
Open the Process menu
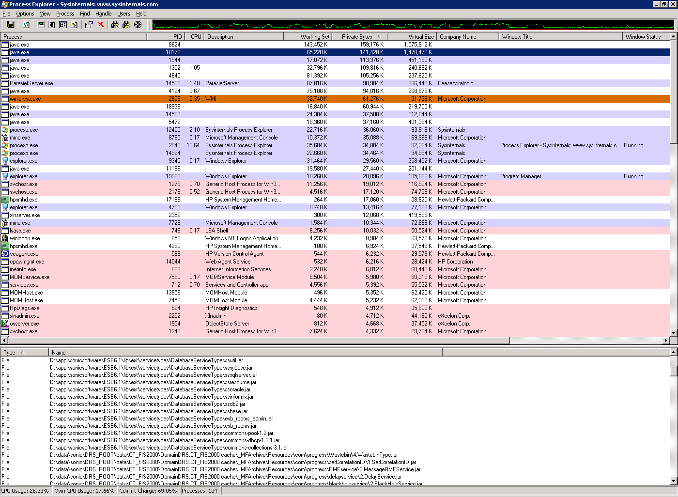[65, 14]
